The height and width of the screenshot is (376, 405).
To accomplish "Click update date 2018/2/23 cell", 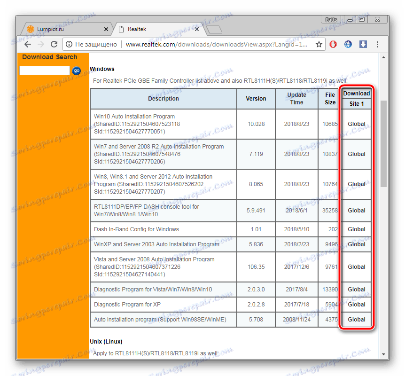I will tap(296, 244).
